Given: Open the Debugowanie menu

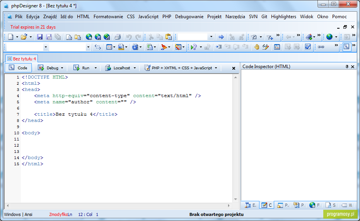Looking at the screenshot, I should pos(189,17).
